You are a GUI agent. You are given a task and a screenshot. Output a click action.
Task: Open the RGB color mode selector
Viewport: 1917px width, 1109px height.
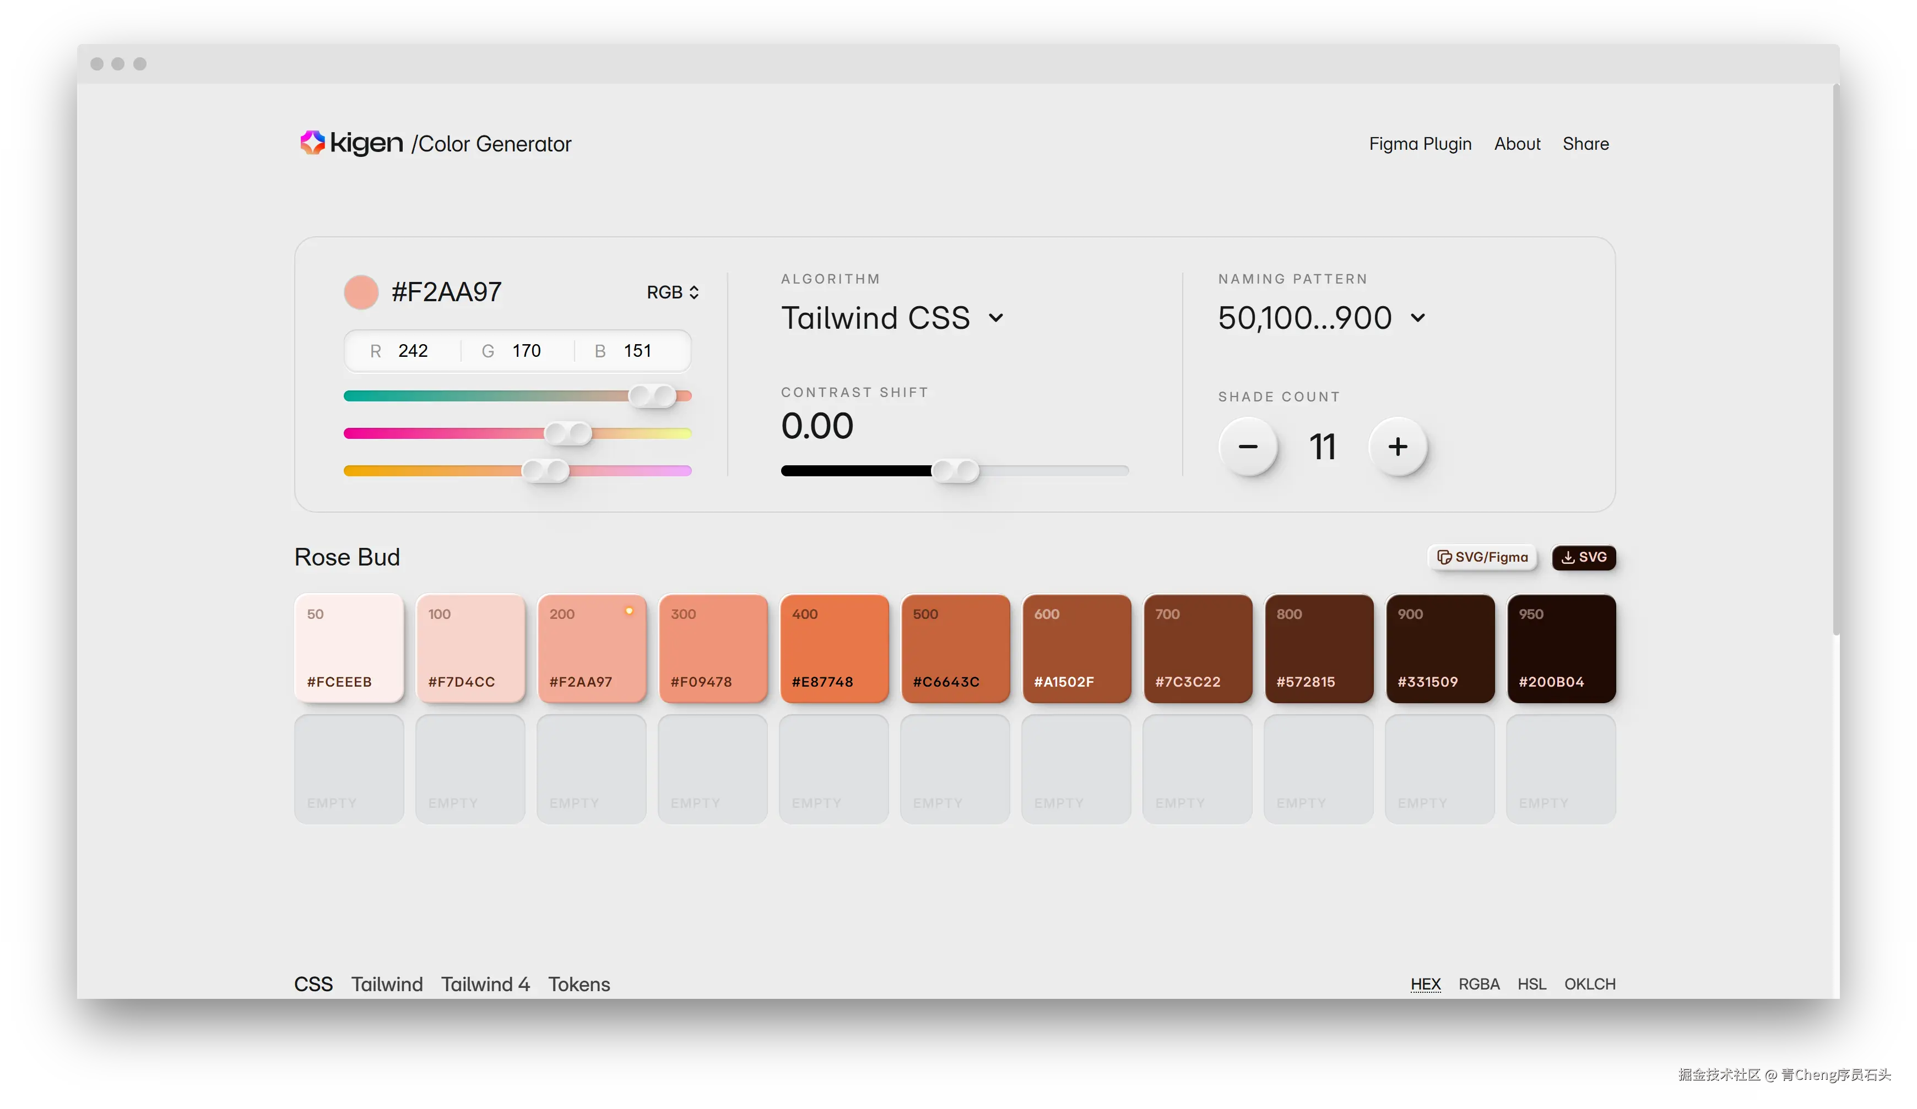pos(673,292)
